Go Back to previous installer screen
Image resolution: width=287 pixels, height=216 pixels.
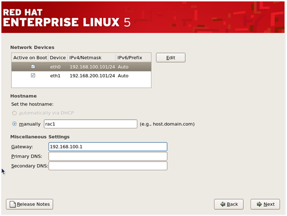(x=228, y=204)
